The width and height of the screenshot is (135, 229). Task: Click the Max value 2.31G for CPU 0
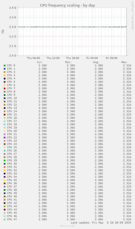pyautogui.click(x=127, y=66)
